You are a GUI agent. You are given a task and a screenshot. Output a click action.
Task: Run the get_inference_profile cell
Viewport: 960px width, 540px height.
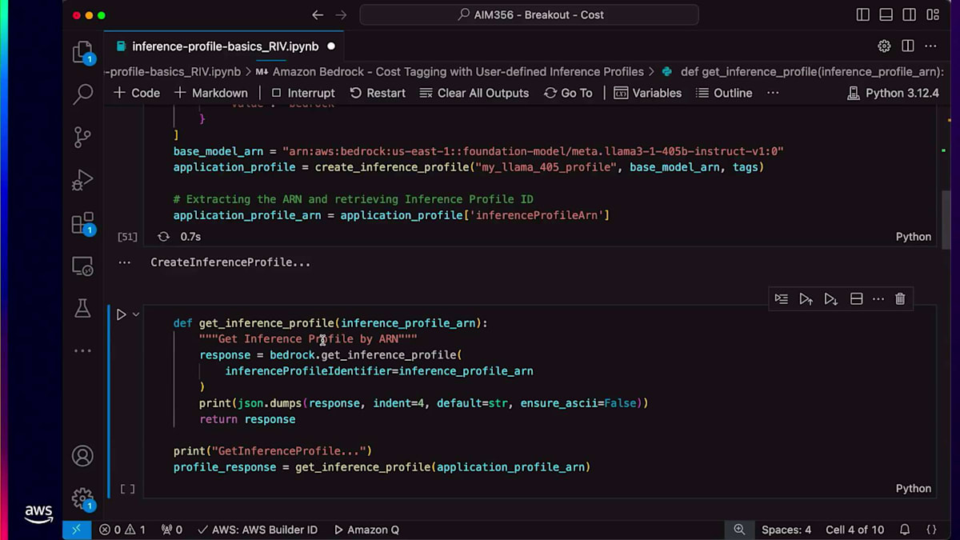[121, 314]
